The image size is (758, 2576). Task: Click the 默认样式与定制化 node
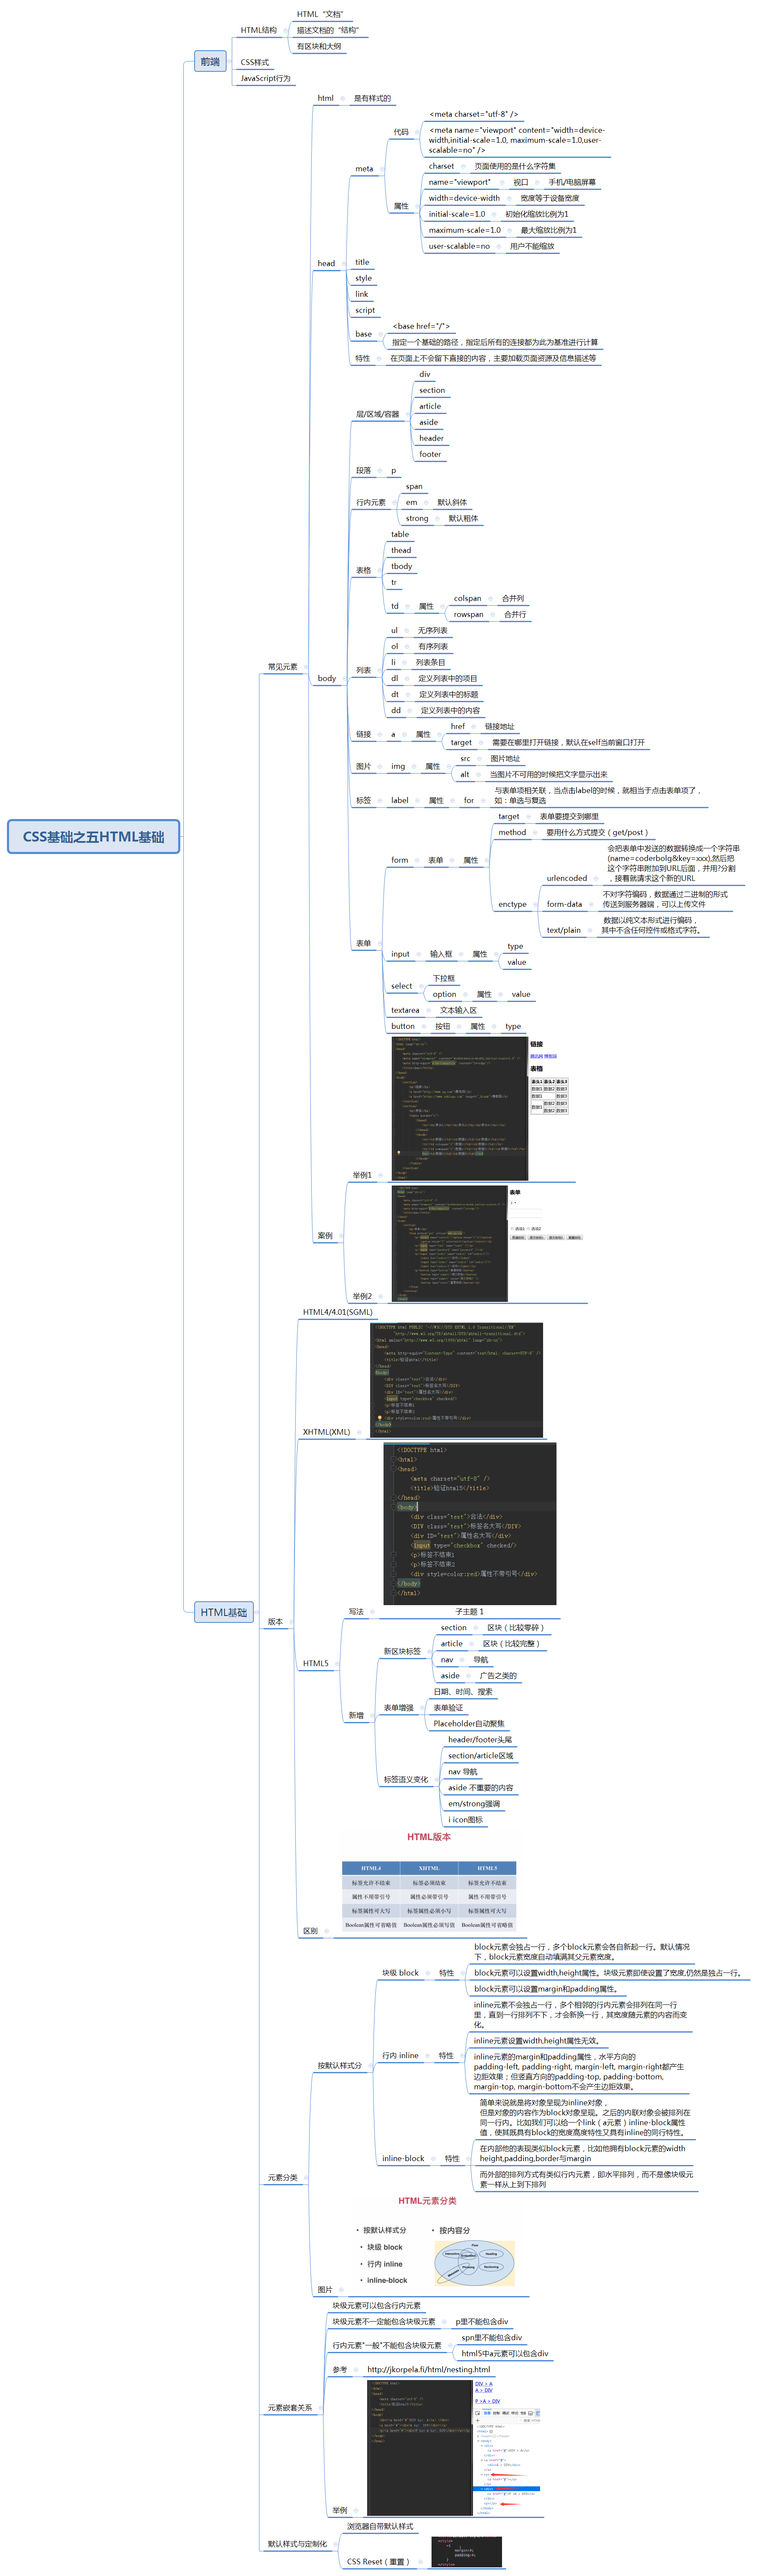click(x=296, y=2544)
